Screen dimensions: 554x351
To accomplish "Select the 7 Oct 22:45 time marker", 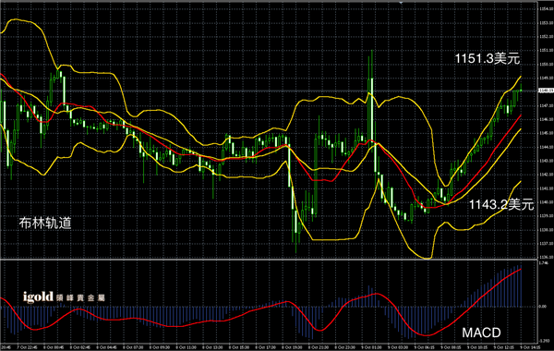I will tap(27, 347).
